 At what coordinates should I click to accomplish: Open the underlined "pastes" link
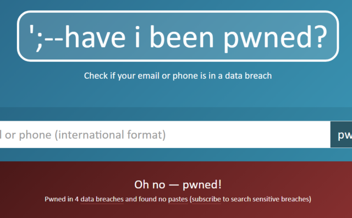[x=178, y=199]
